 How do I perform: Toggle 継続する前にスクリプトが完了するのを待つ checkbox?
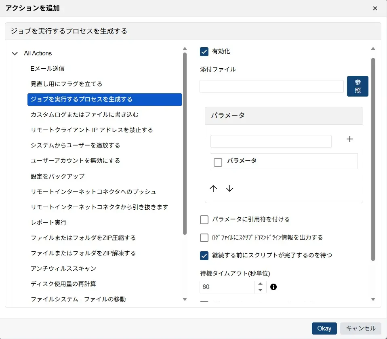pyautogui.click(x=204, y=255)
